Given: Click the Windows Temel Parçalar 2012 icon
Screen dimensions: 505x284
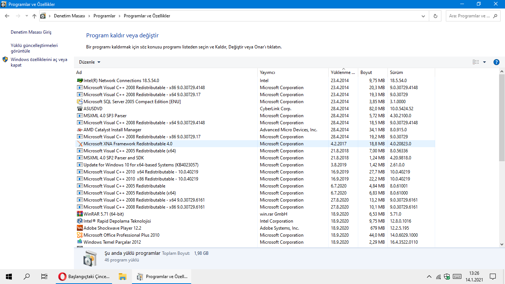Looking at the screenshot, I should coord(79,242).
